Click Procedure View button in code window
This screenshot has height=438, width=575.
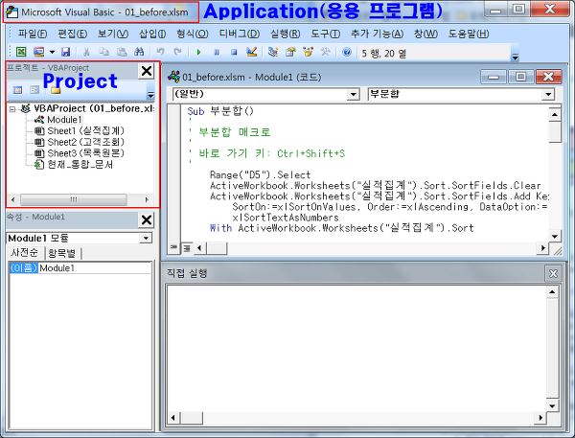coord(173,248)
